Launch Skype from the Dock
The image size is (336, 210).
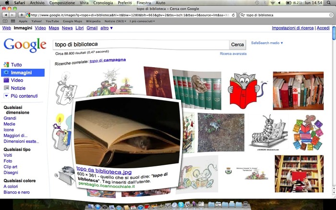[x=181, y=205]
